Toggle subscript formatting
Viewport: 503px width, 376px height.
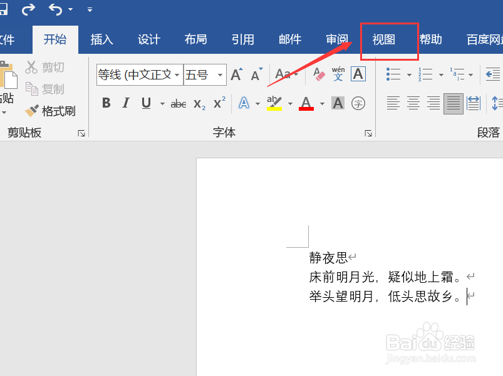(x=199, y=104)
